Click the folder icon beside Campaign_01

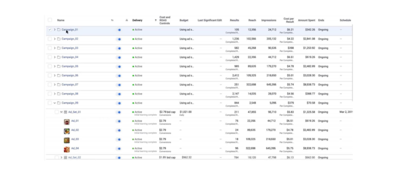59,30
